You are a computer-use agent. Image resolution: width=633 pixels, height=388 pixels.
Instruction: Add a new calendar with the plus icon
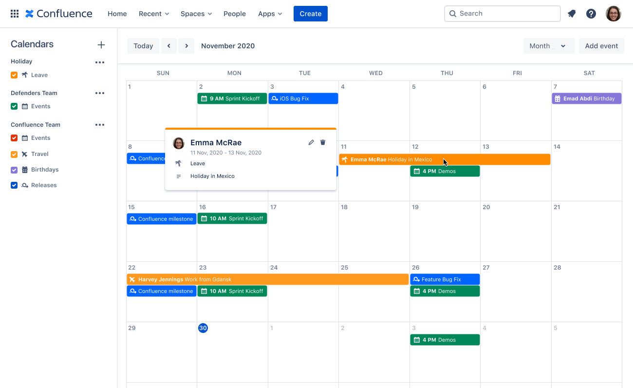coord(101,44)
